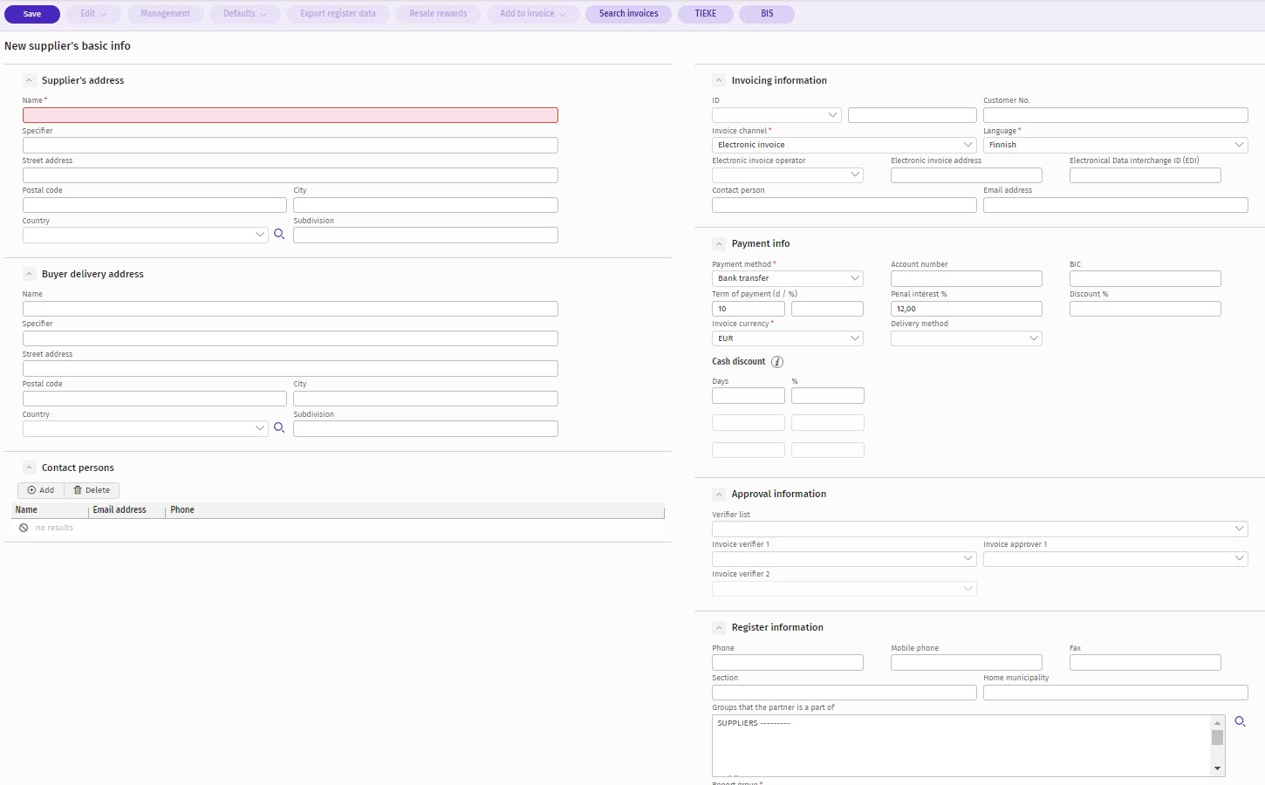The height and width of the screenshot is (785, 1265).
Task: Click the magnifier icon next to partner groups list
Action: 1240,722
